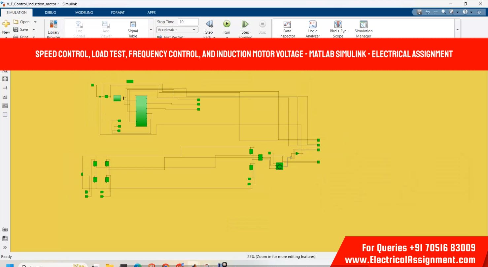The width and height of the screenshot is (488, 267).
Task: Click the Open button label
Action: 25,22
